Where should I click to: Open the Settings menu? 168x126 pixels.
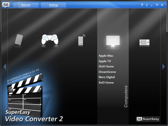[54, 5]
